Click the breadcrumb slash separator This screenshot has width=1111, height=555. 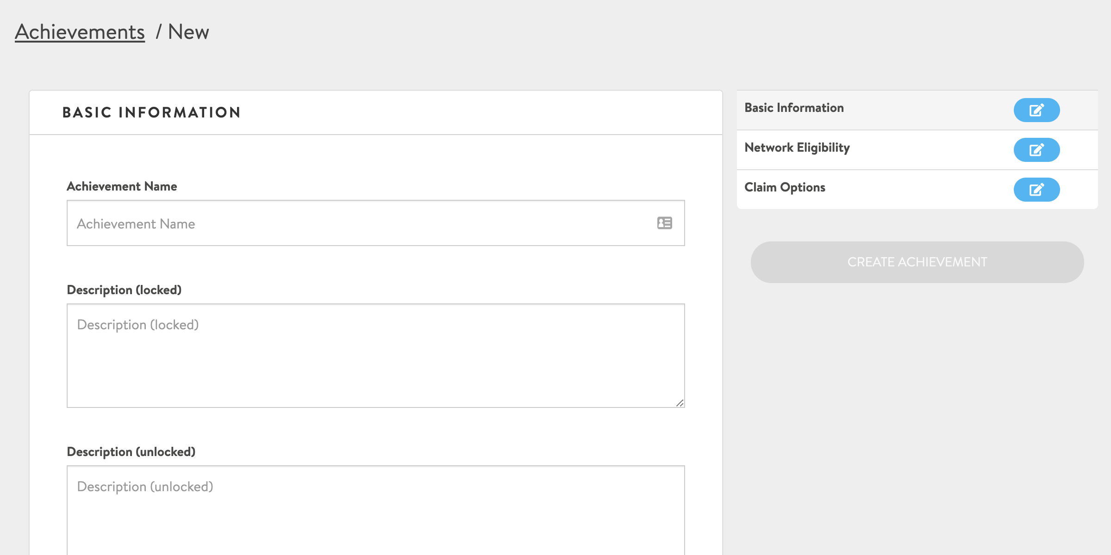[158, 32]
